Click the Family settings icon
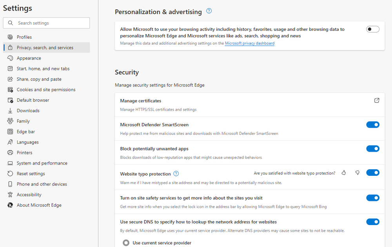 pos(9,121)
